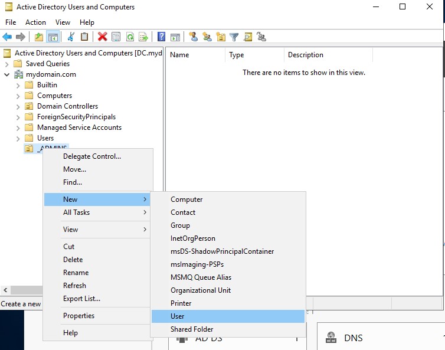Select Printer in New submenu
The image size is (445, 350).
(228, 303)
